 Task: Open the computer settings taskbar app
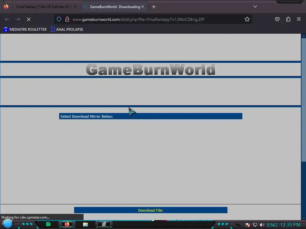tap(104, 224)
